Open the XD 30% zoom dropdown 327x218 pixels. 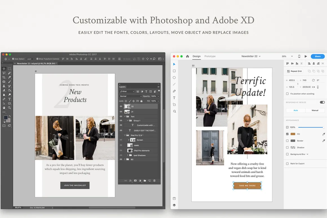(x=287, y=56)
